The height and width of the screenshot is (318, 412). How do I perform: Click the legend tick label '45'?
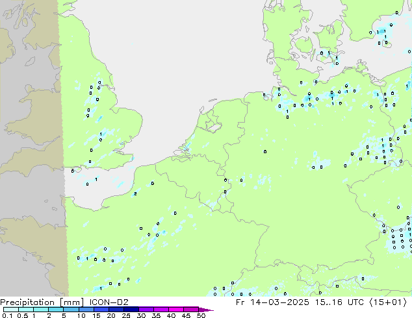pos(186,315)
